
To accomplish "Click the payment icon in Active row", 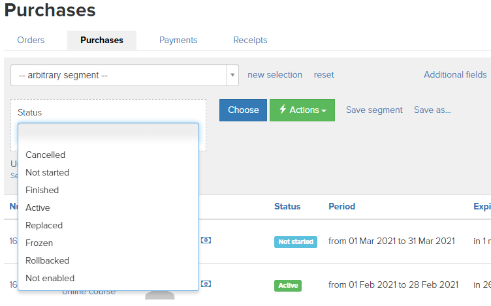I will click(x=206, y=284).
